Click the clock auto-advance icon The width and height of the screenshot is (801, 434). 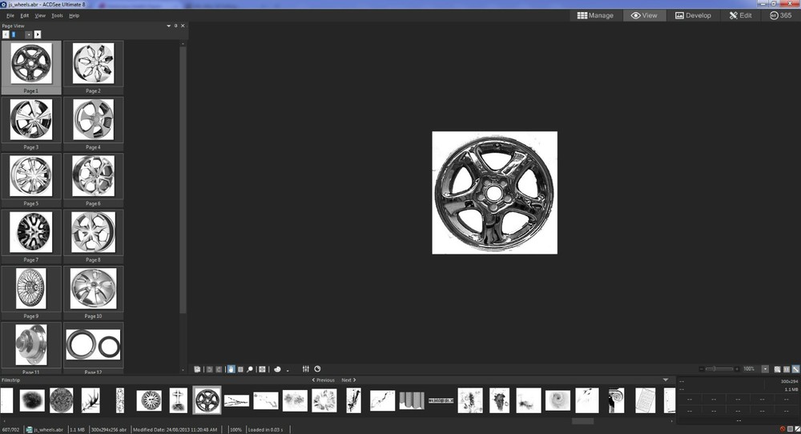[317, 368]
